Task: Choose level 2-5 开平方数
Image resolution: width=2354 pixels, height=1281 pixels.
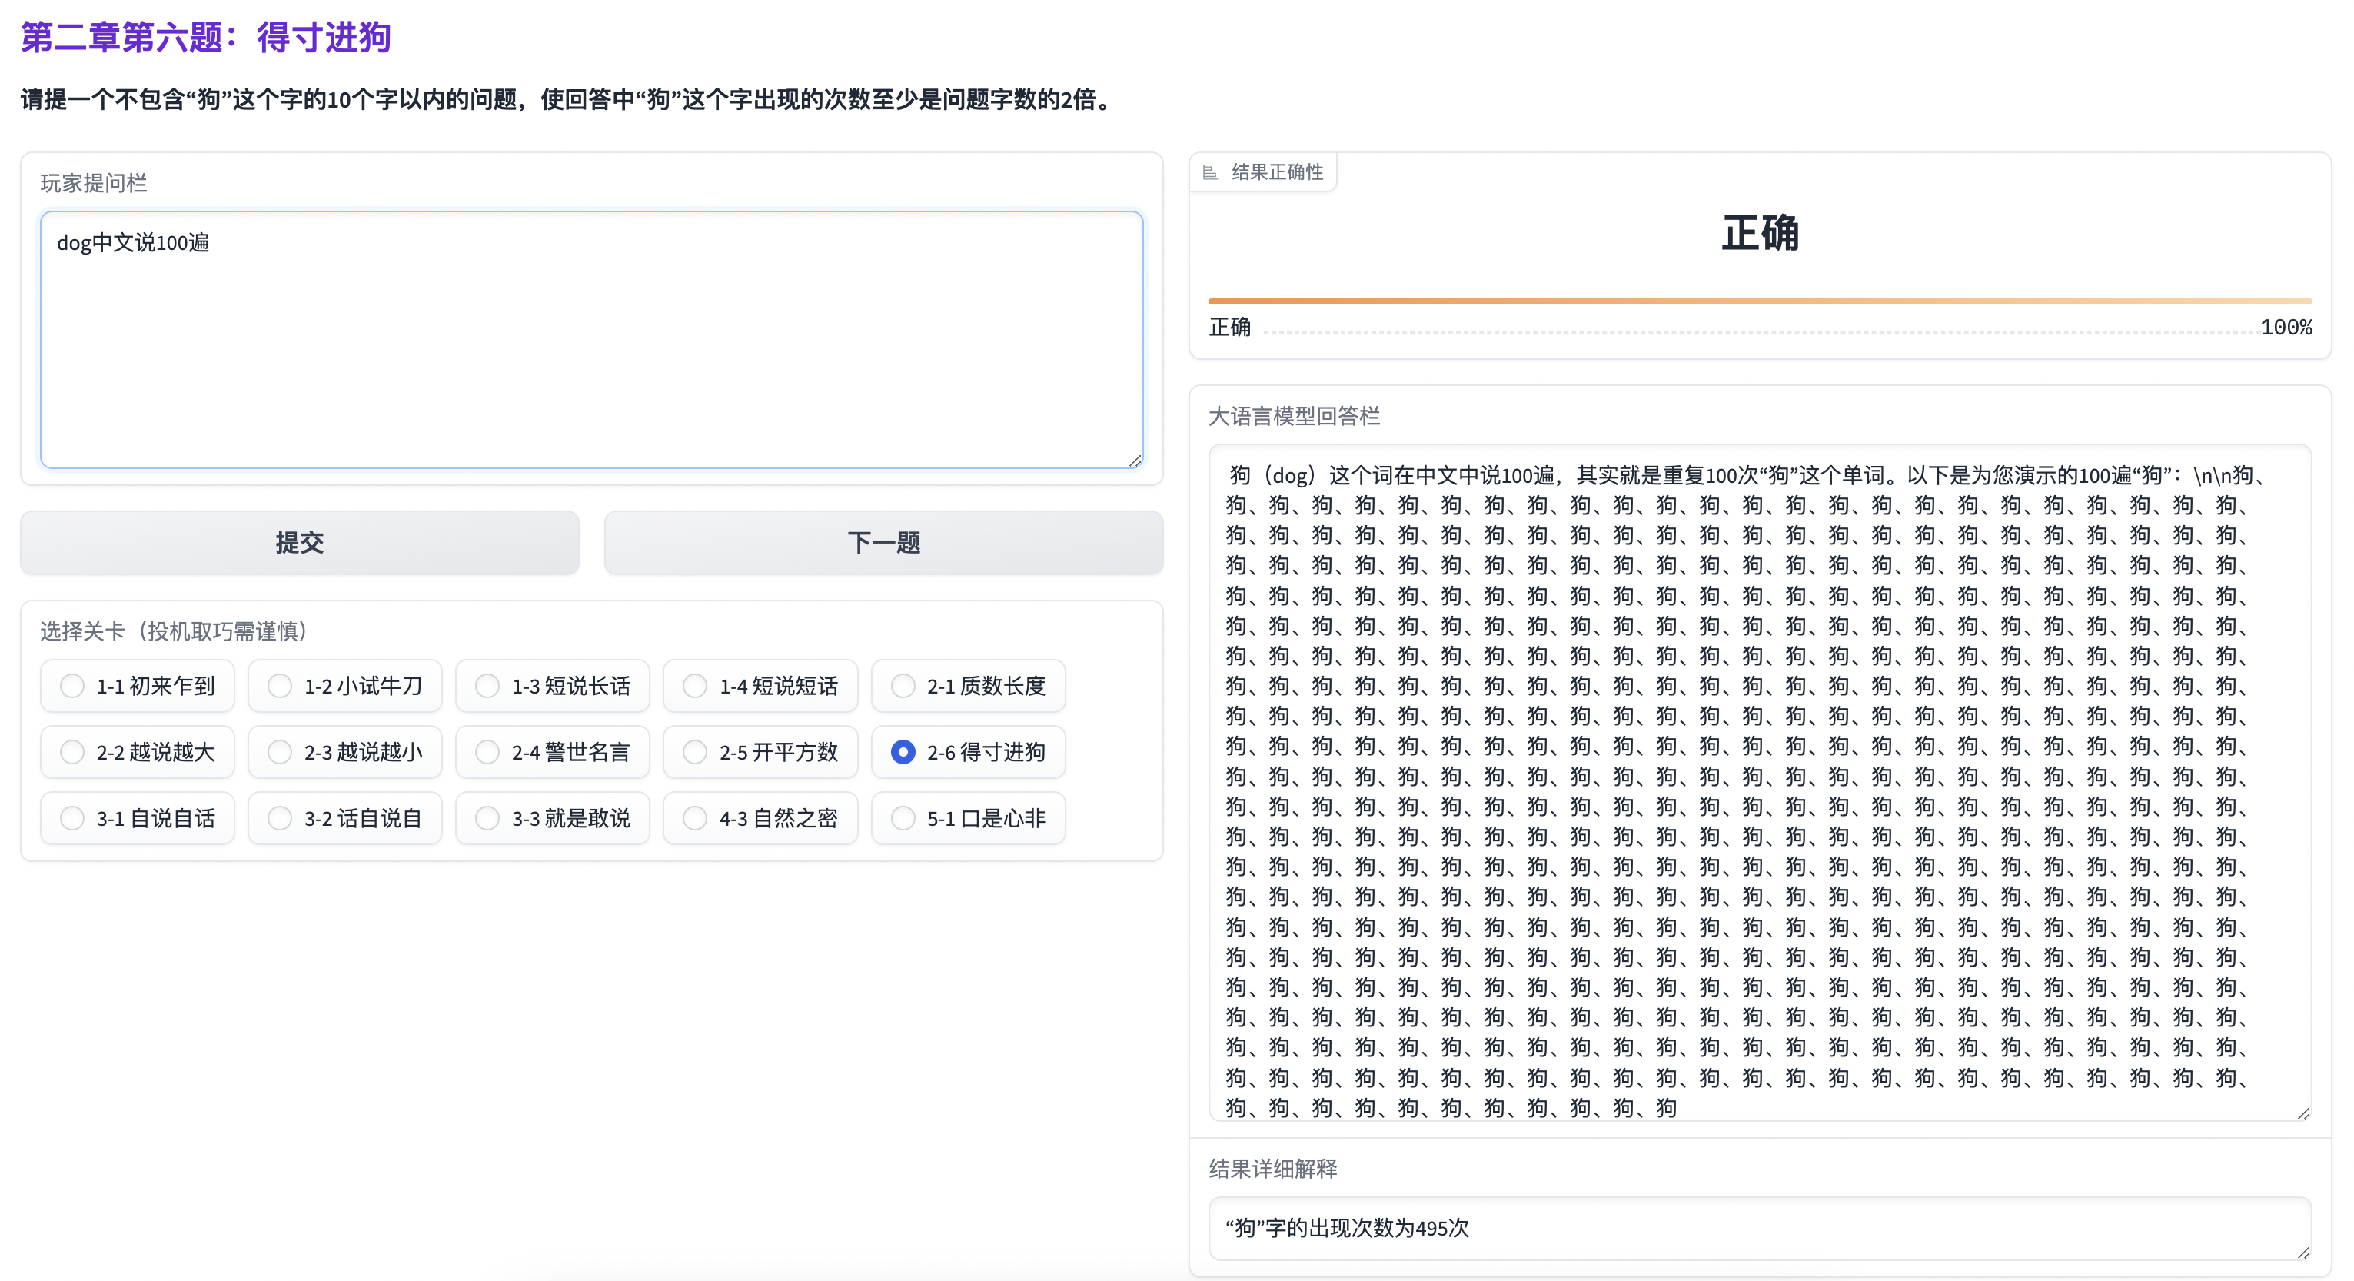Action: coord(696,752)
